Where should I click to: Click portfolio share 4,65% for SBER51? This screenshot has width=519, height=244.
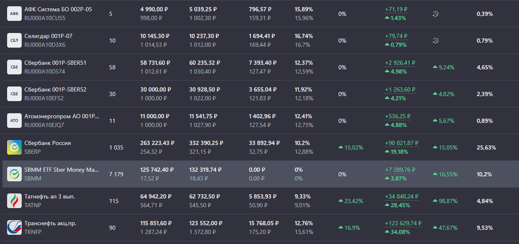tap(485, 67)
